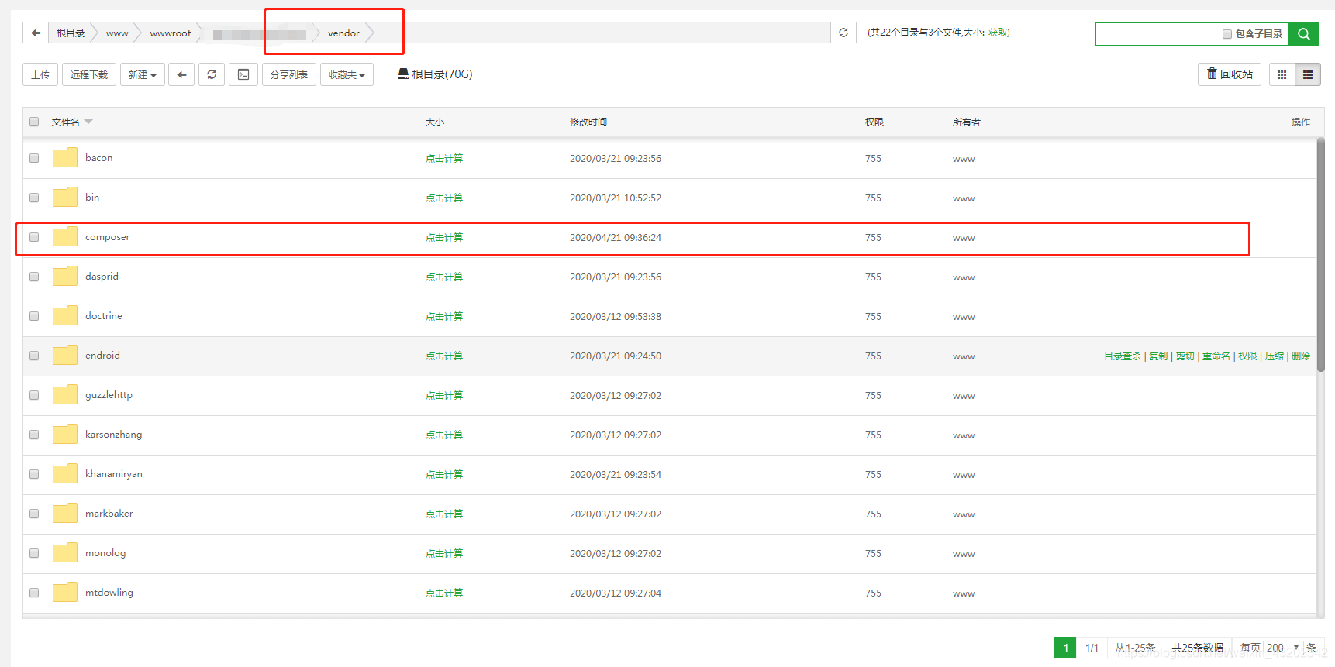Open the karsonzhang folder icon
The height and width of the screenshot is (667, 1335).
point(65,435)
